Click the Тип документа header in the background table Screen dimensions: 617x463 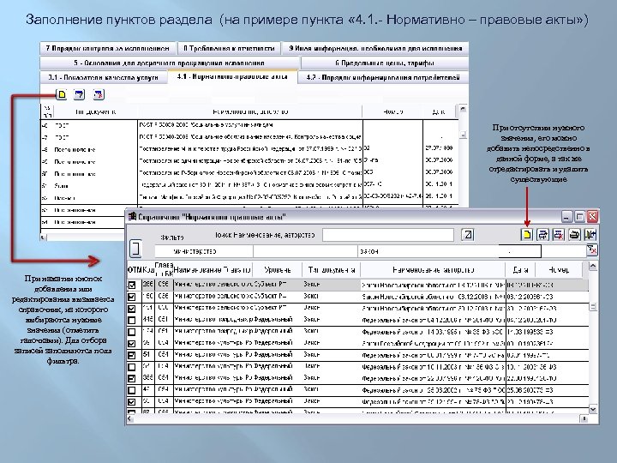[x=95, y=111]
